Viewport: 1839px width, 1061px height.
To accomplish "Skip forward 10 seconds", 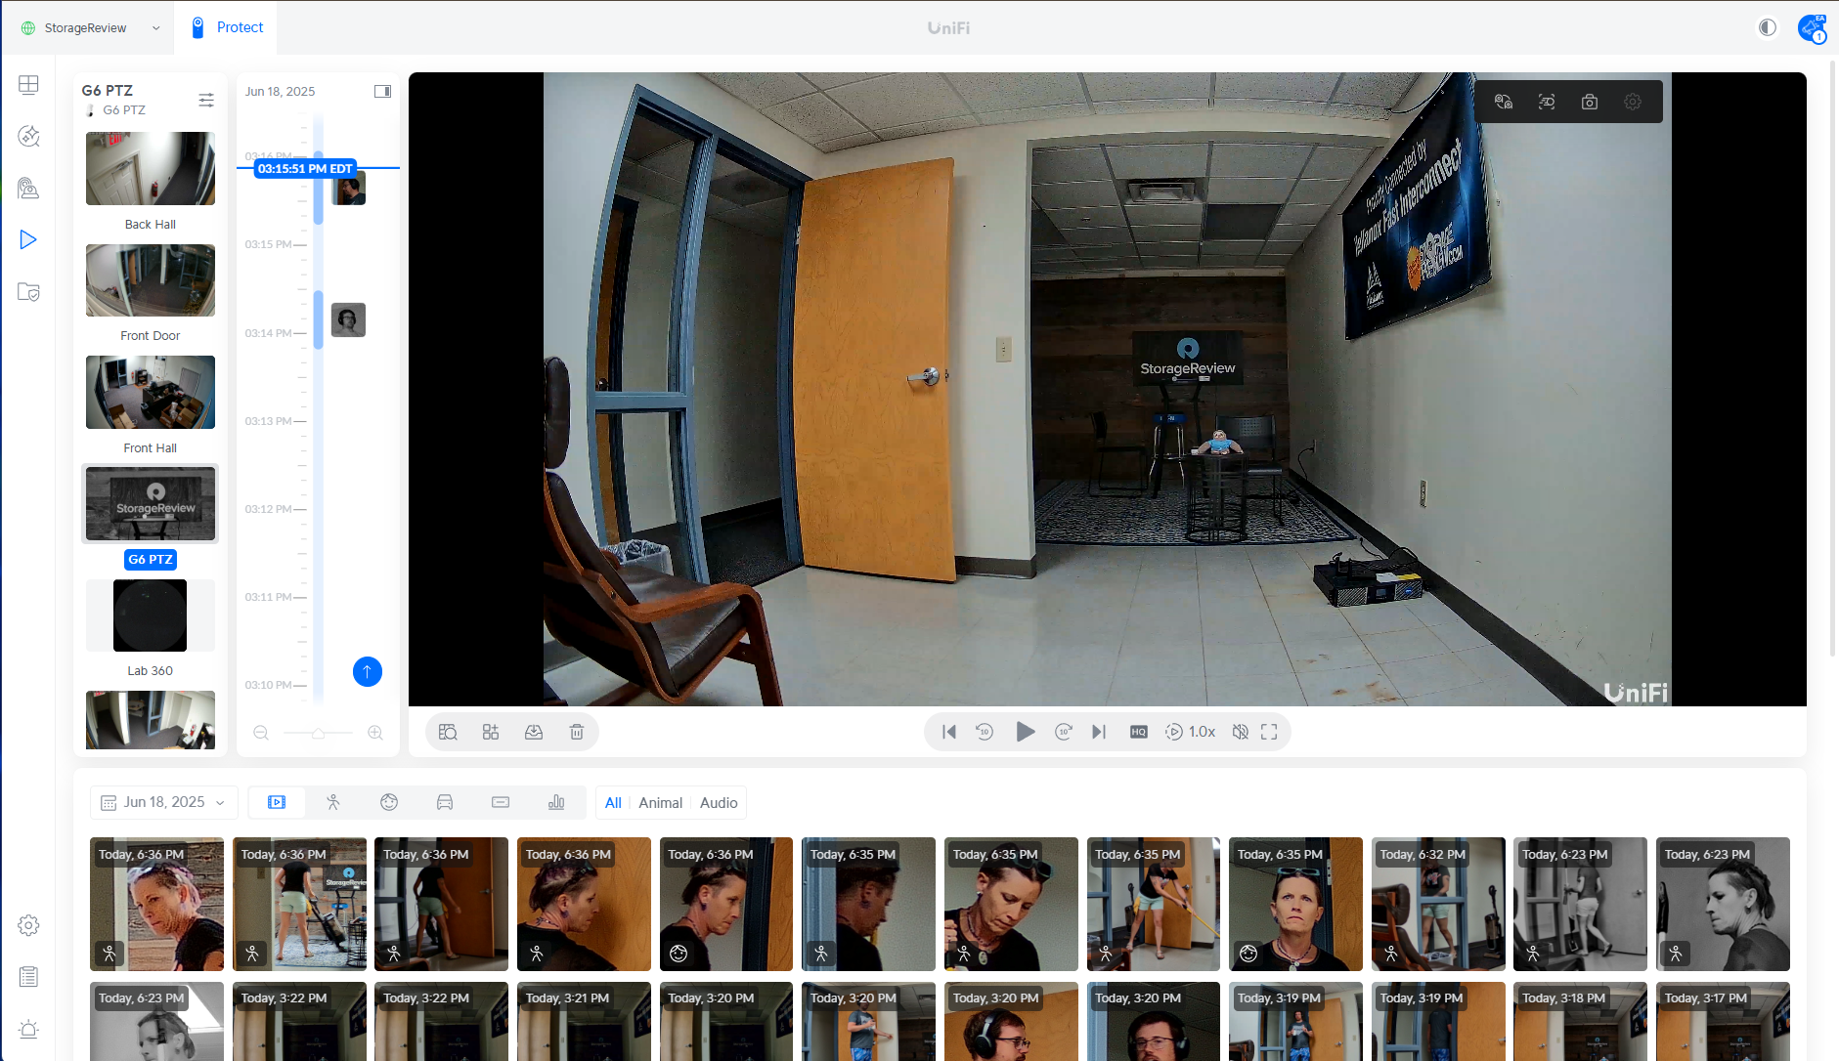I will (x=1064, y=732).
